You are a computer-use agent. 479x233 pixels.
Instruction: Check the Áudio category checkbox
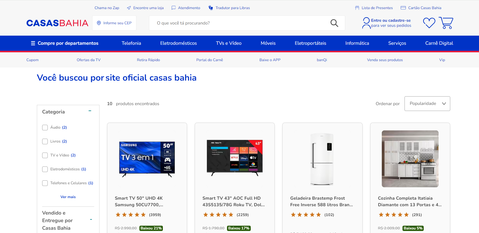[x=45, y=127]
